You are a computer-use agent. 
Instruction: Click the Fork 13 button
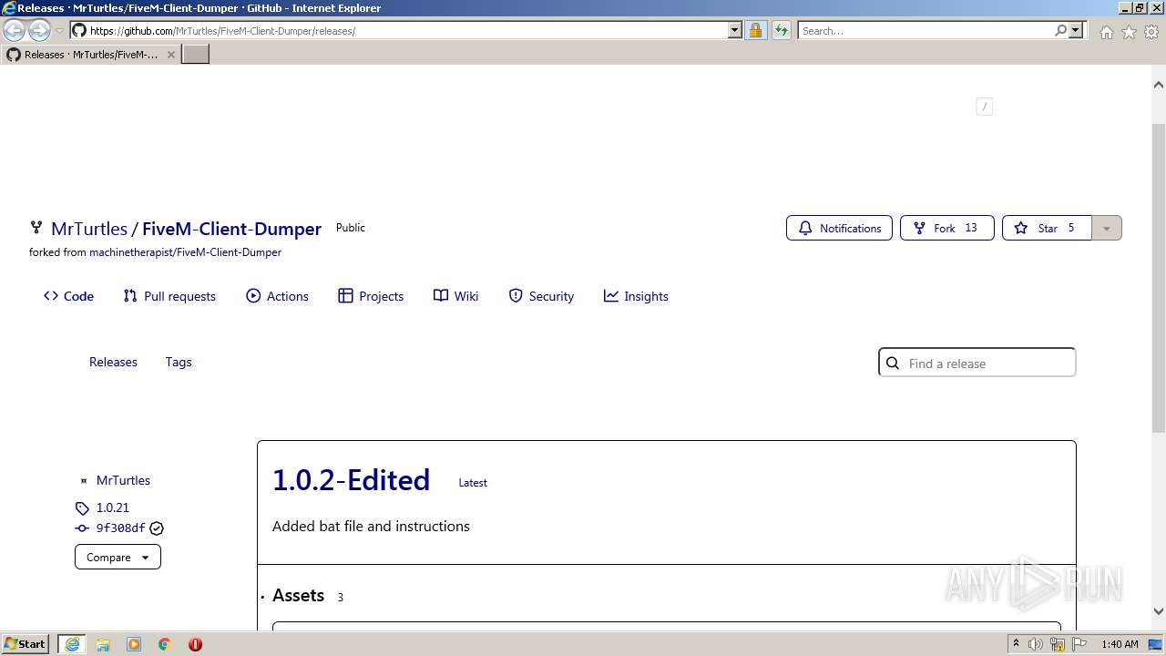(946, 228)
